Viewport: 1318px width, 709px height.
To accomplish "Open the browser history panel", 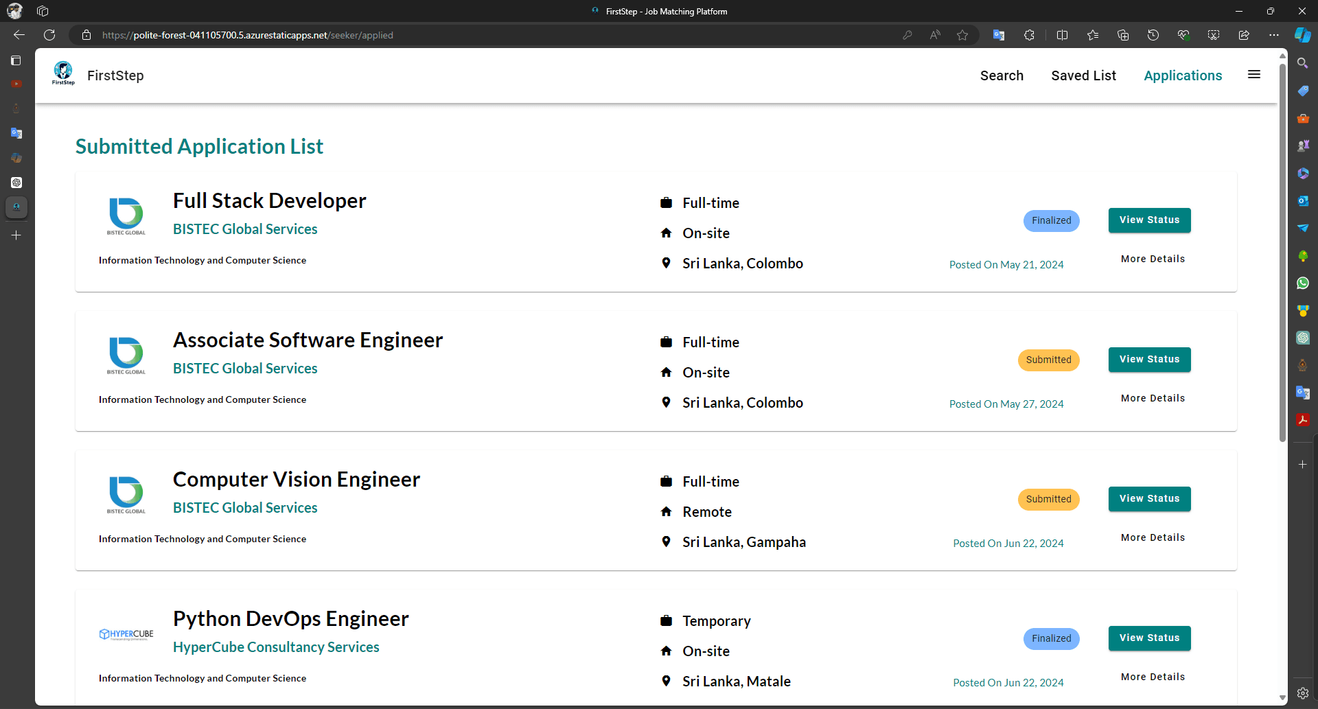I will tap(1153, 35).
